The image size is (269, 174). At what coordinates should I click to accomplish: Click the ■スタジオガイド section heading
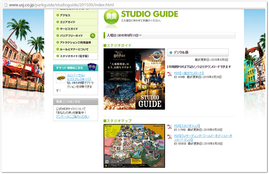pos(118,45)
